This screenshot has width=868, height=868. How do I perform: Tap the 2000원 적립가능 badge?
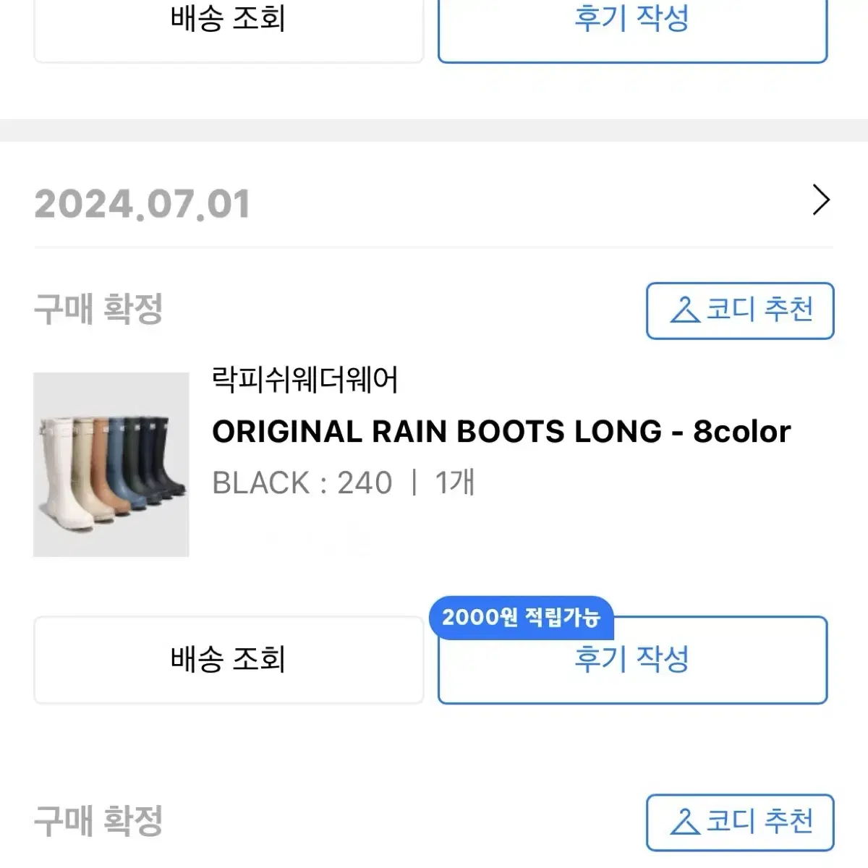pyautogui.click(x=521, y=618)
